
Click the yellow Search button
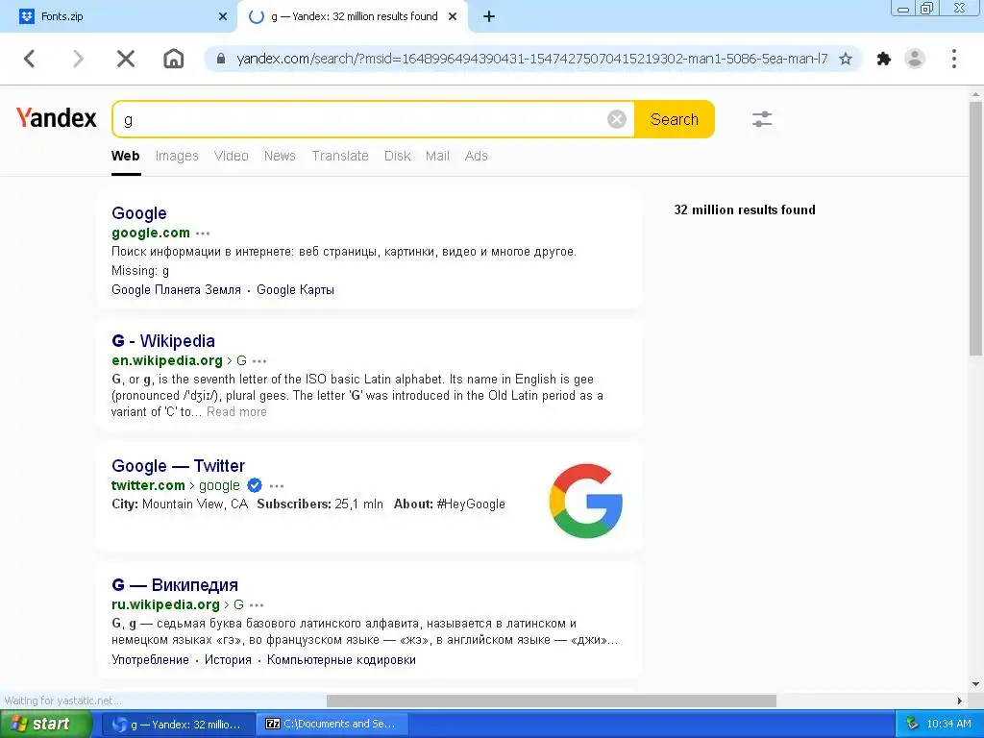click(x=674, y=119)
